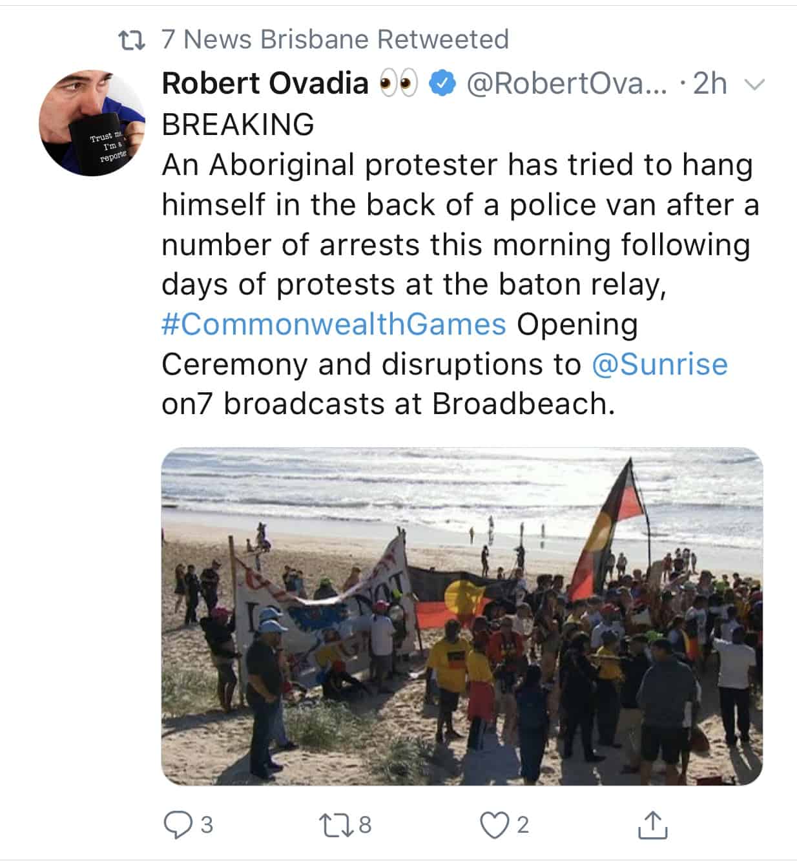Like the tweet with the heart icon
The width and height of the screenshot is (797, 867).
click(x=493, y=825)
